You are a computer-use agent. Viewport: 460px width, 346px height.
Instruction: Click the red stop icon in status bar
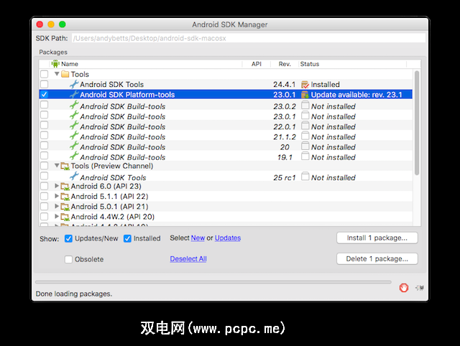pos(404,288)
